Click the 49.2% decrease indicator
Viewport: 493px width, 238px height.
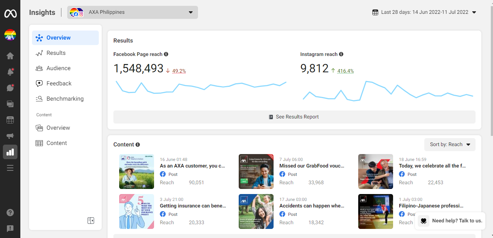point(176,71)
